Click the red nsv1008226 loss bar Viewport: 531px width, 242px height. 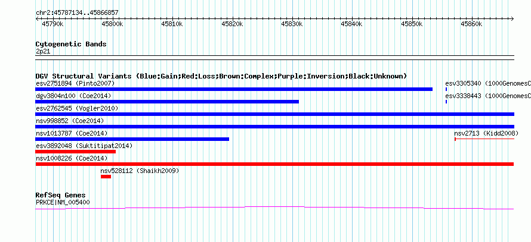(x=274, y=164)
